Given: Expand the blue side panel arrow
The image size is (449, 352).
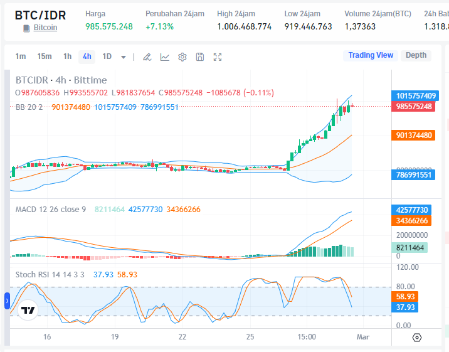Looking at the screenshot, I should pyautogui.click(x=7, y=301).
